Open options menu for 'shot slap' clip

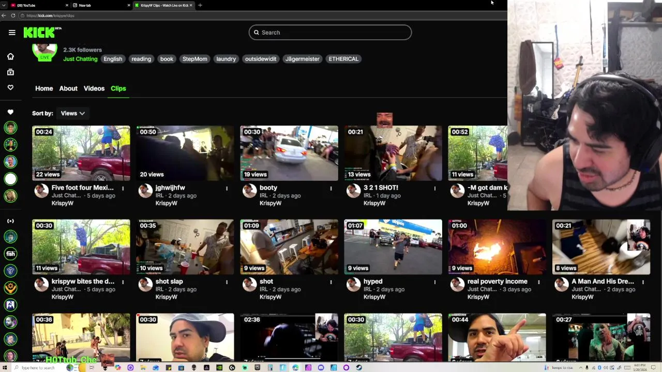click(x=227, y=282)
